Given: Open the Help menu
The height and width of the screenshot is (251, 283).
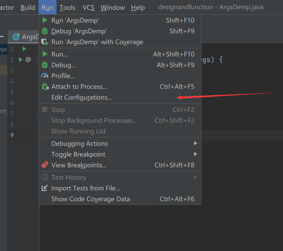Looking at the screenshot, I should [138, 7].
